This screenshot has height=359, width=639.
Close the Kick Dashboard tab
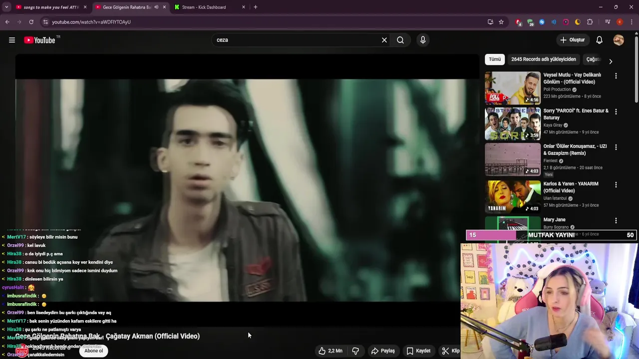pyautogui.click(x=244, y=7)
